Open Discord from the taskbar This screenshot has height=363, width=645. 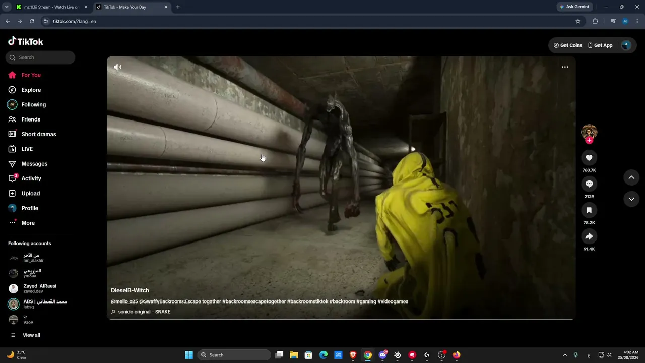[x=383, y=355]
